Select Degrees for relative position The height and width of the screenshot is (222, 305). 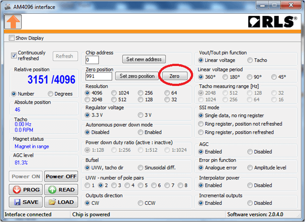click(x=60, y=94)
